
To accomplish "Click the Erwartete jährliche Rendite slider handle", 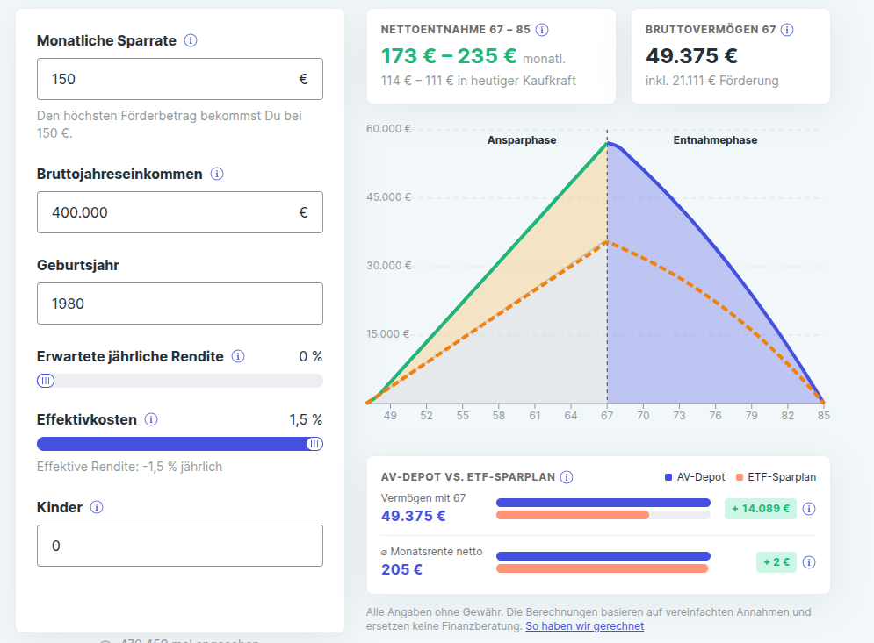I will (46, 381).
